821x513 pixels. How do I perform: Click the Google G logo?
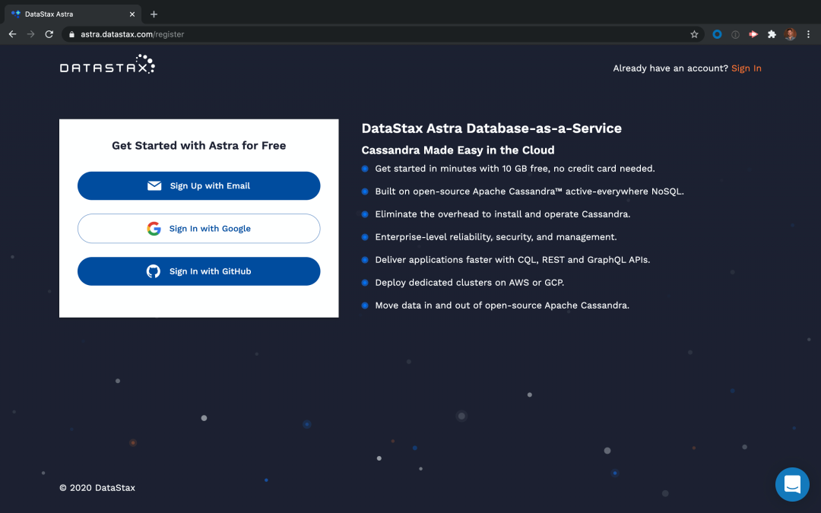click(154, 228)
